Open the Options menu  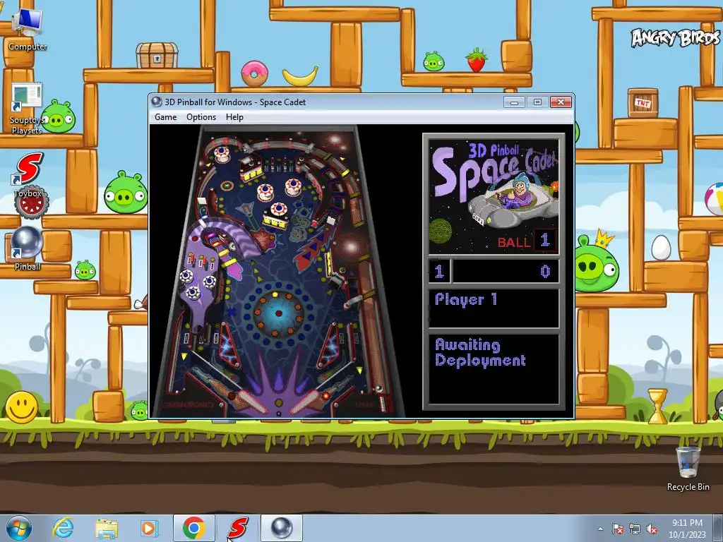[201, 117]
